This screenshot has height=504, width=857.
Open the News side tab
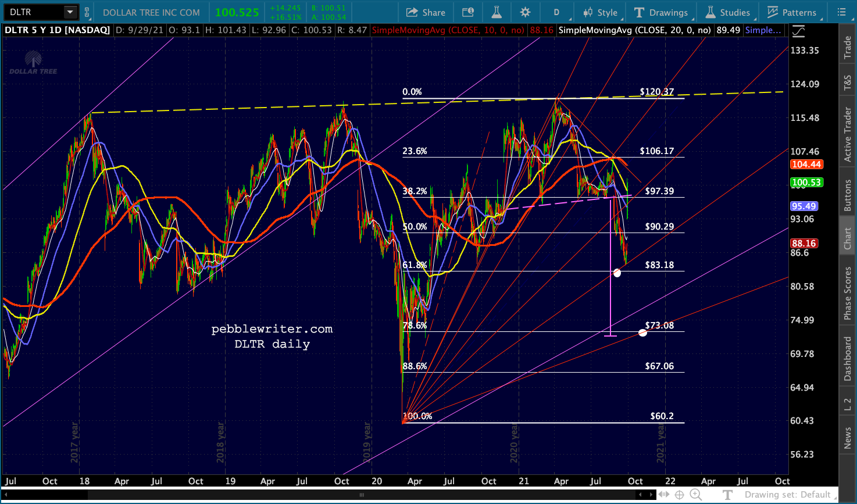(848, 438)
